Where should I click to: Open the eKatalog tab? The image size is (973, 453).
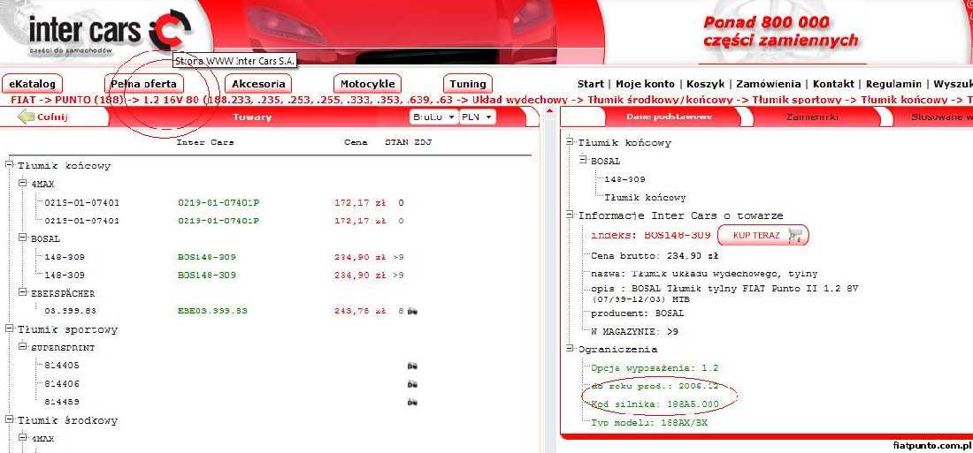[32, 84]
